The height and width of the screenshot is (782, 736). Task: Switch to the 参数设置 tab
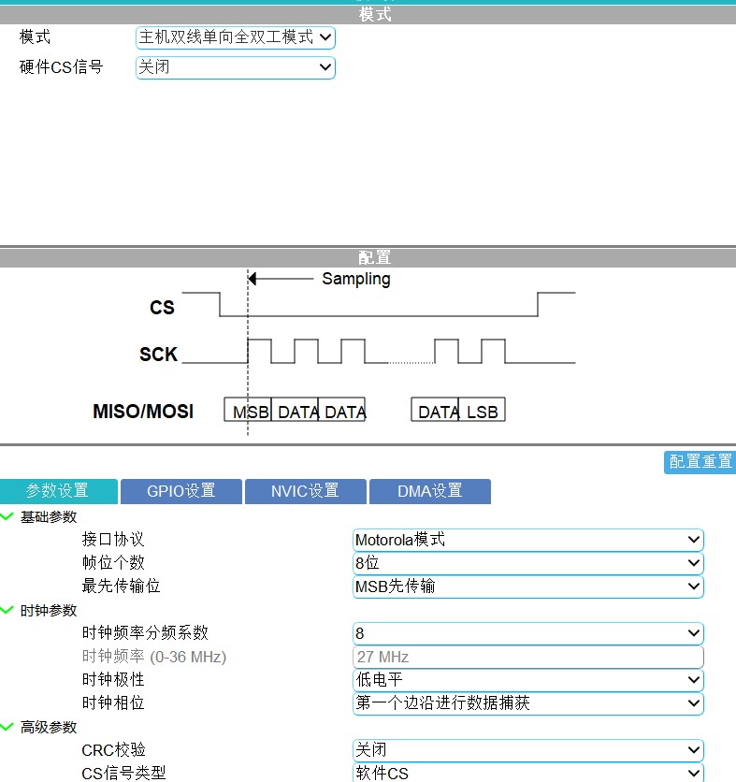58,491
